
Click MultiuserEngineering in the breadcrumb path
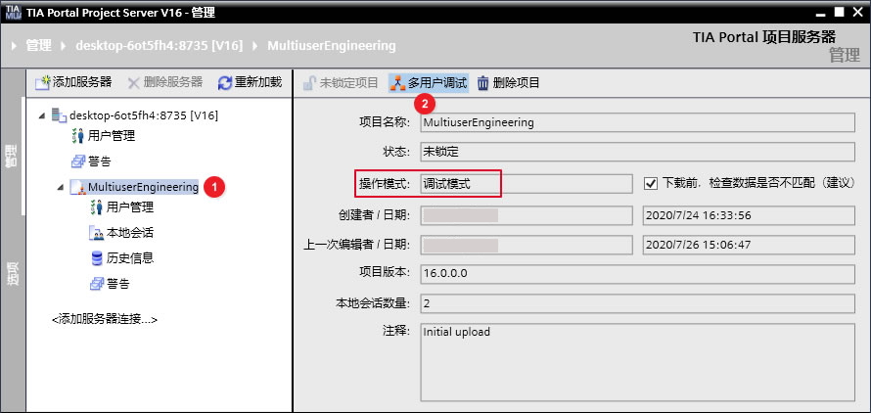[332, 46]
